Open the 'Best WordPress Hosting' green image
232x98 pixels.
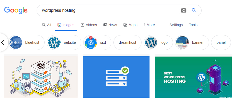tap(193, 77)
